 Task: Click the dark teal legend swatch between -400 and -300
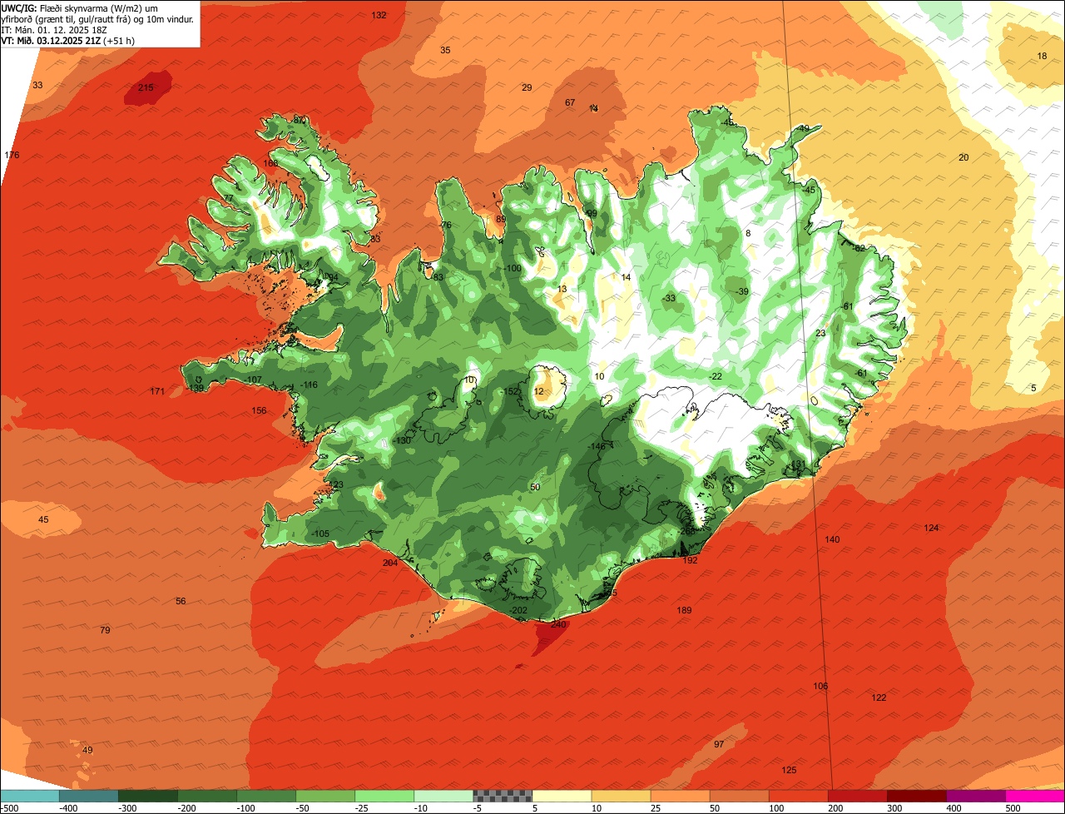89,796
